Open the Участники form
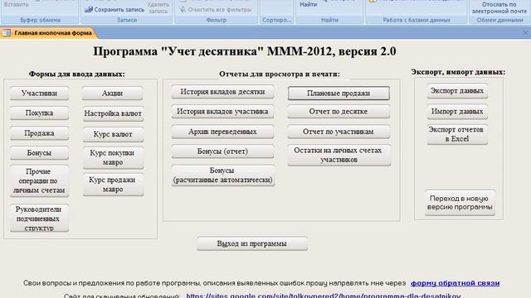Screen dimensions: 531x298 [x=39, y=93]
